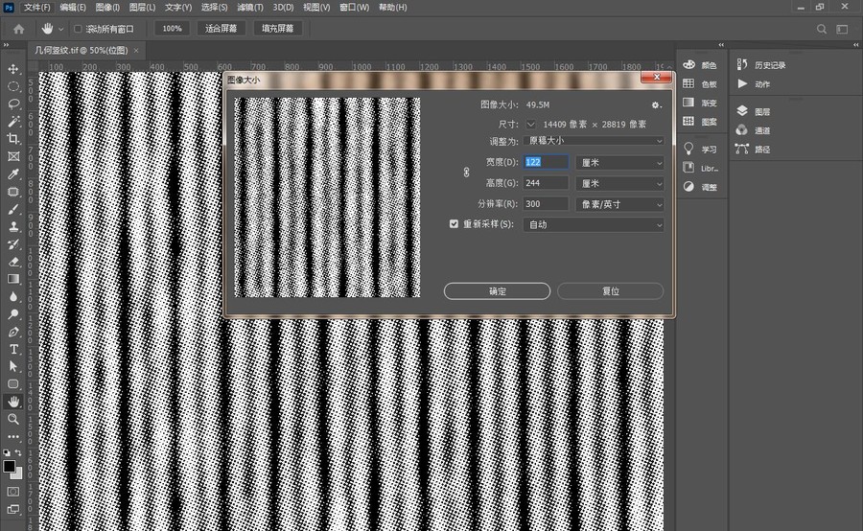Open the height unit 厘米 dropdown
Image resolution: width=863 pixels, height=531 pixels.
point(619,183)
